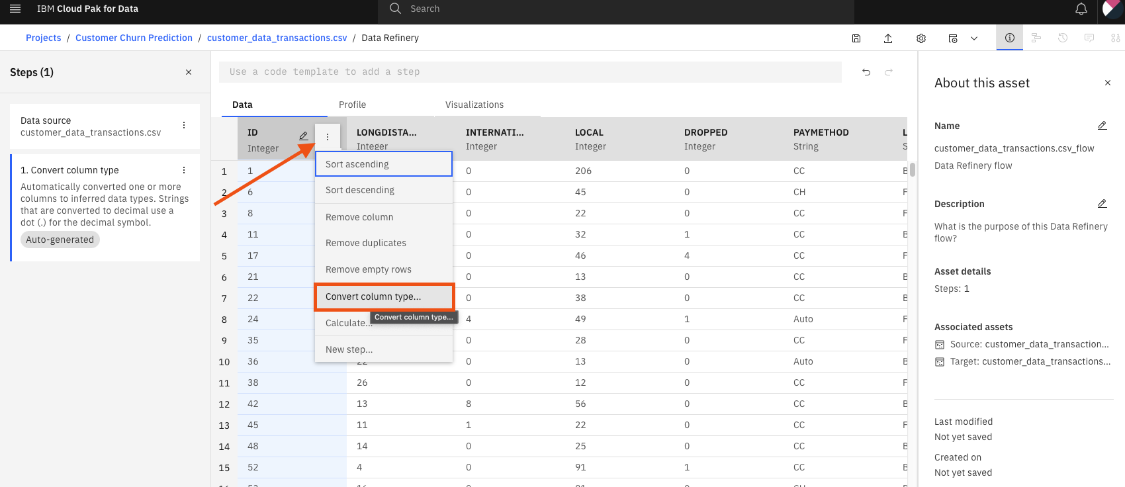
Task: Select the DROPPED column header
Action: [729, 139]
